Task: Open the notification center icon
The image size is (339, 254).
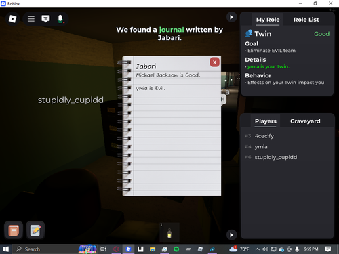Action: pos(328,249)
